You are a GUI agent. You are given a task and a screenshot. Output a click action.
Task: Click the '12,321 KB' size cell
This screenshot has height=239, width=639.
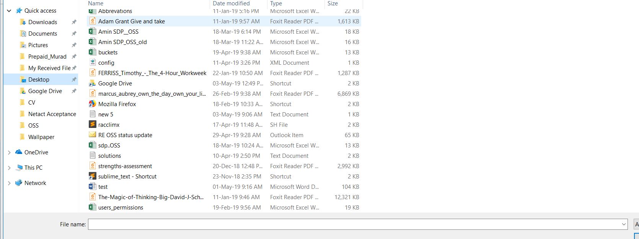pos(347,197)
